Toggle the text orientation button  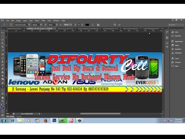pyautogui.click(x=11, y=25)
